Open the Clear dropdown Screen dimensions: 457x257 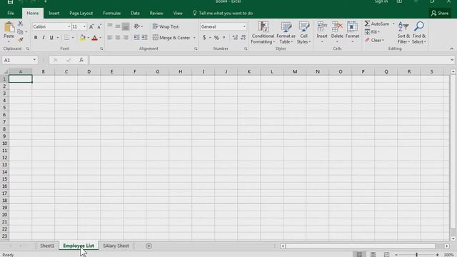[374, 40]
